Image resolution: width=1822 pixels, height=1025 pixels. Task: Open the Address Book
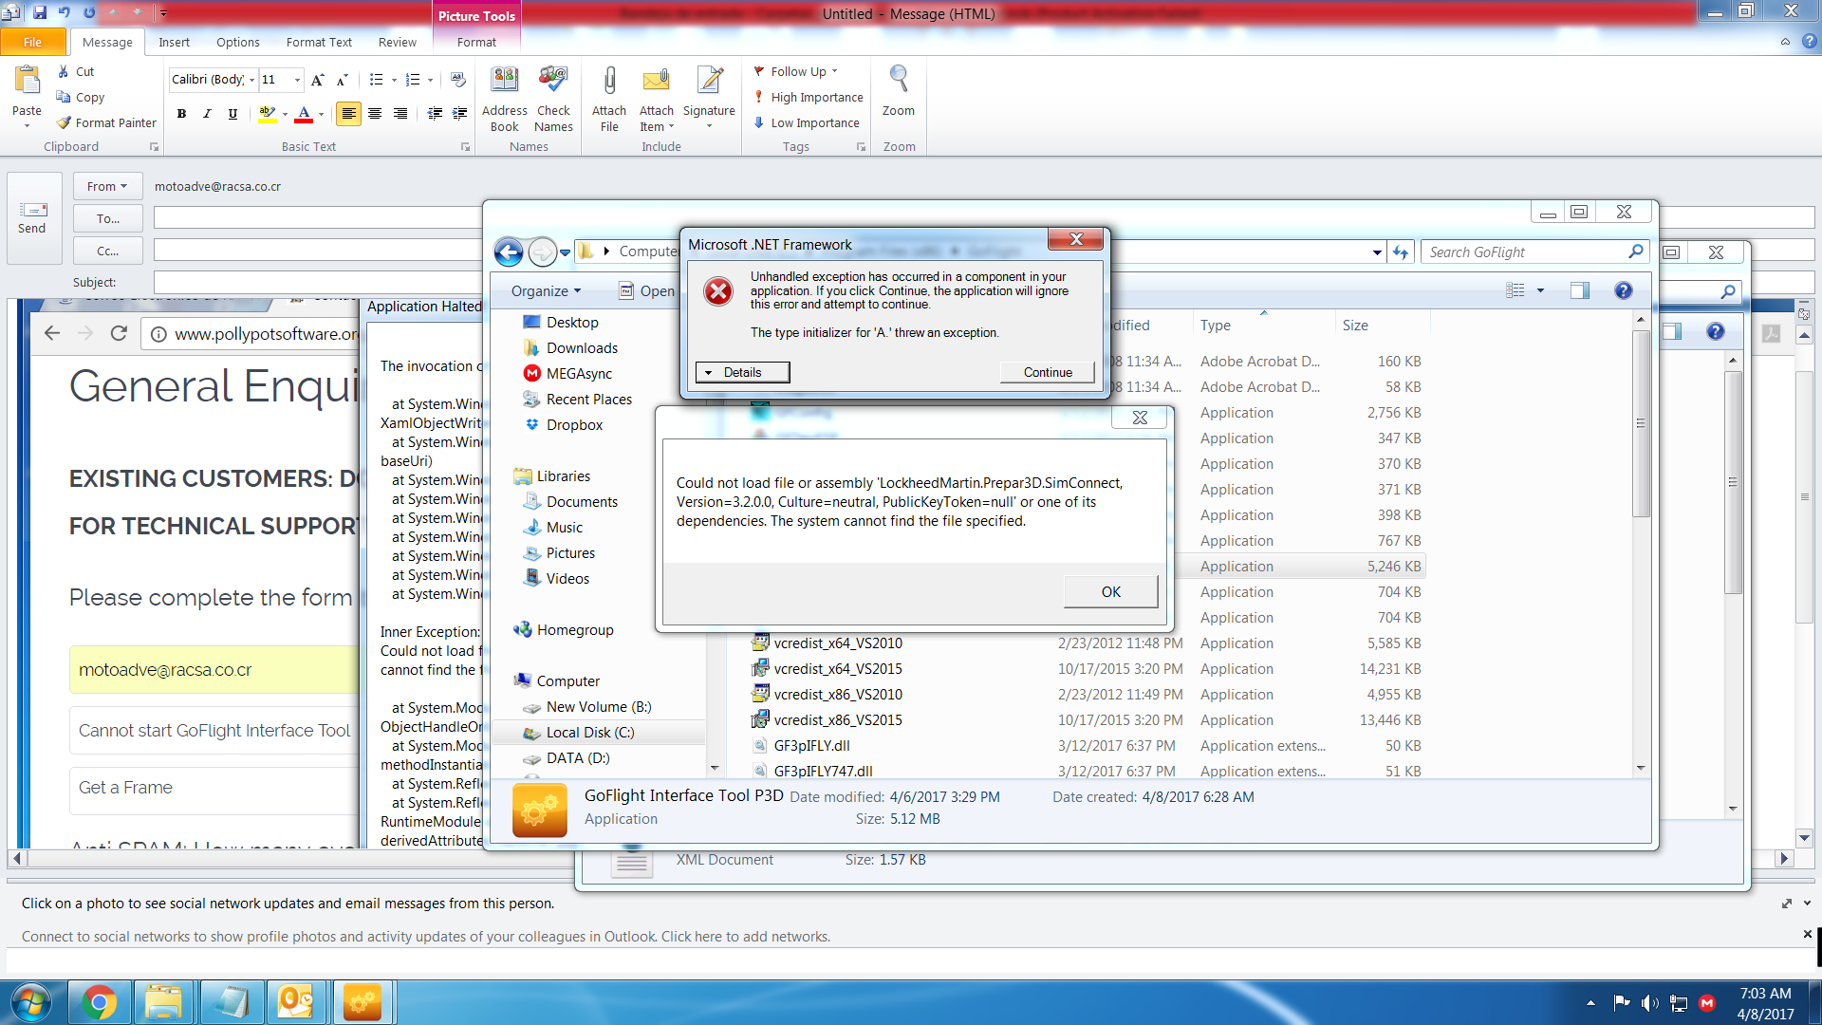[504, 84]
